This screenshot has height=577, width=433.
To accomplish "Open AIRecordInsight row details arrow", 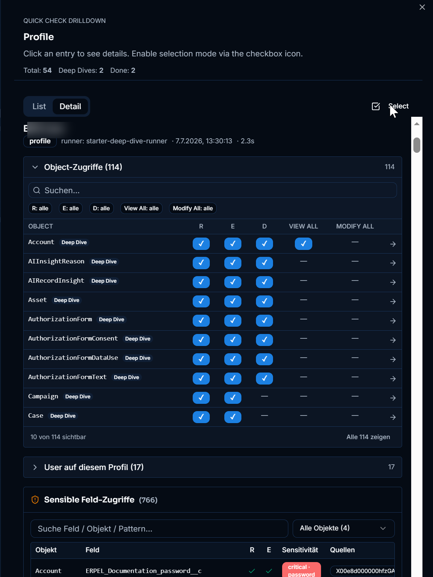I will pos(393,282).
